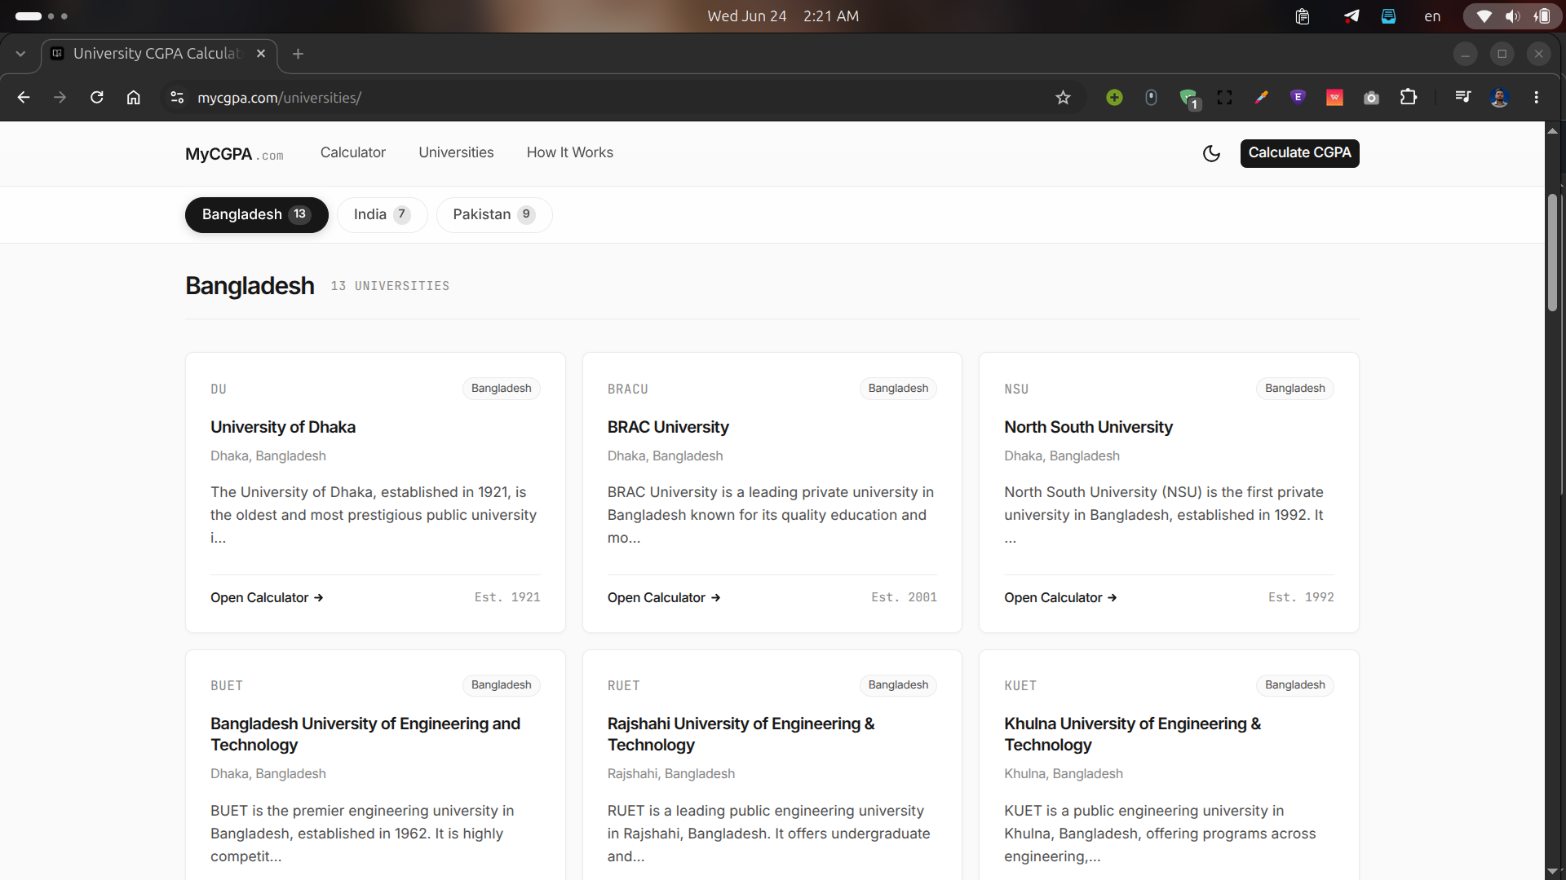The image size is (1566, 880).
Task: Open Calculator for BRAC University
Action: pos(664,597)
